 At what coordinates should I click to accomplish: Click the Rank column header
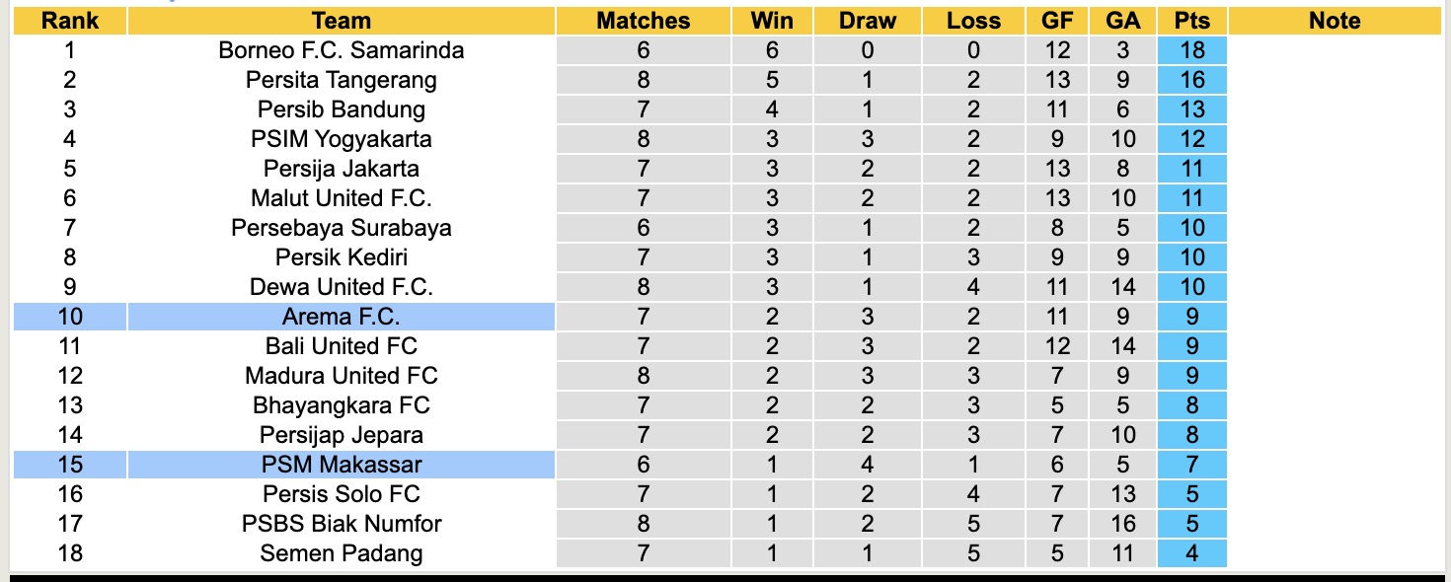(x=69, y=21)
